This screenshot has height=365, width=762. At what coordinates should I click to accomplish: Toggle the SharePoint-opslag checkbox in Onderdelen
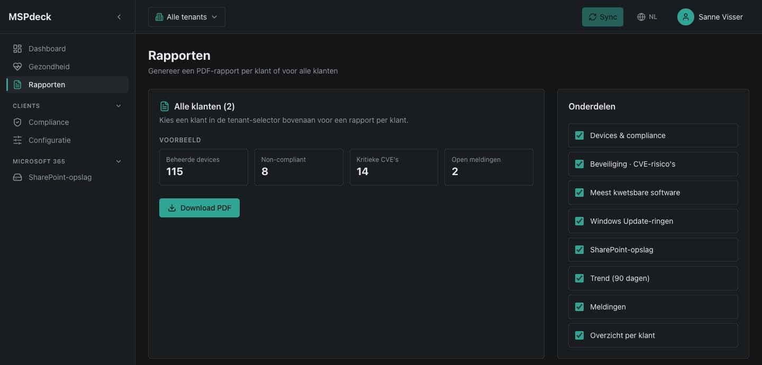579,250
